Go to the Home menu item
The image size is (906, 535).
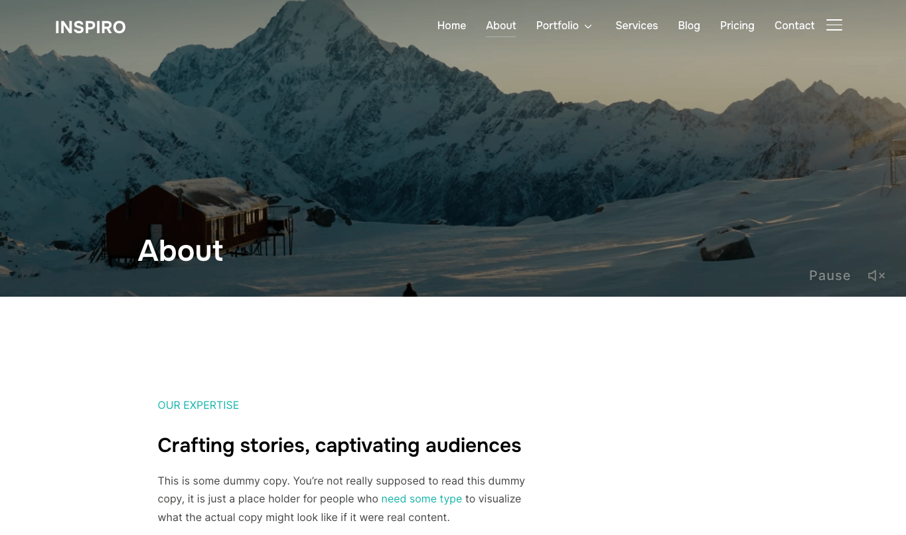[451, 25]
